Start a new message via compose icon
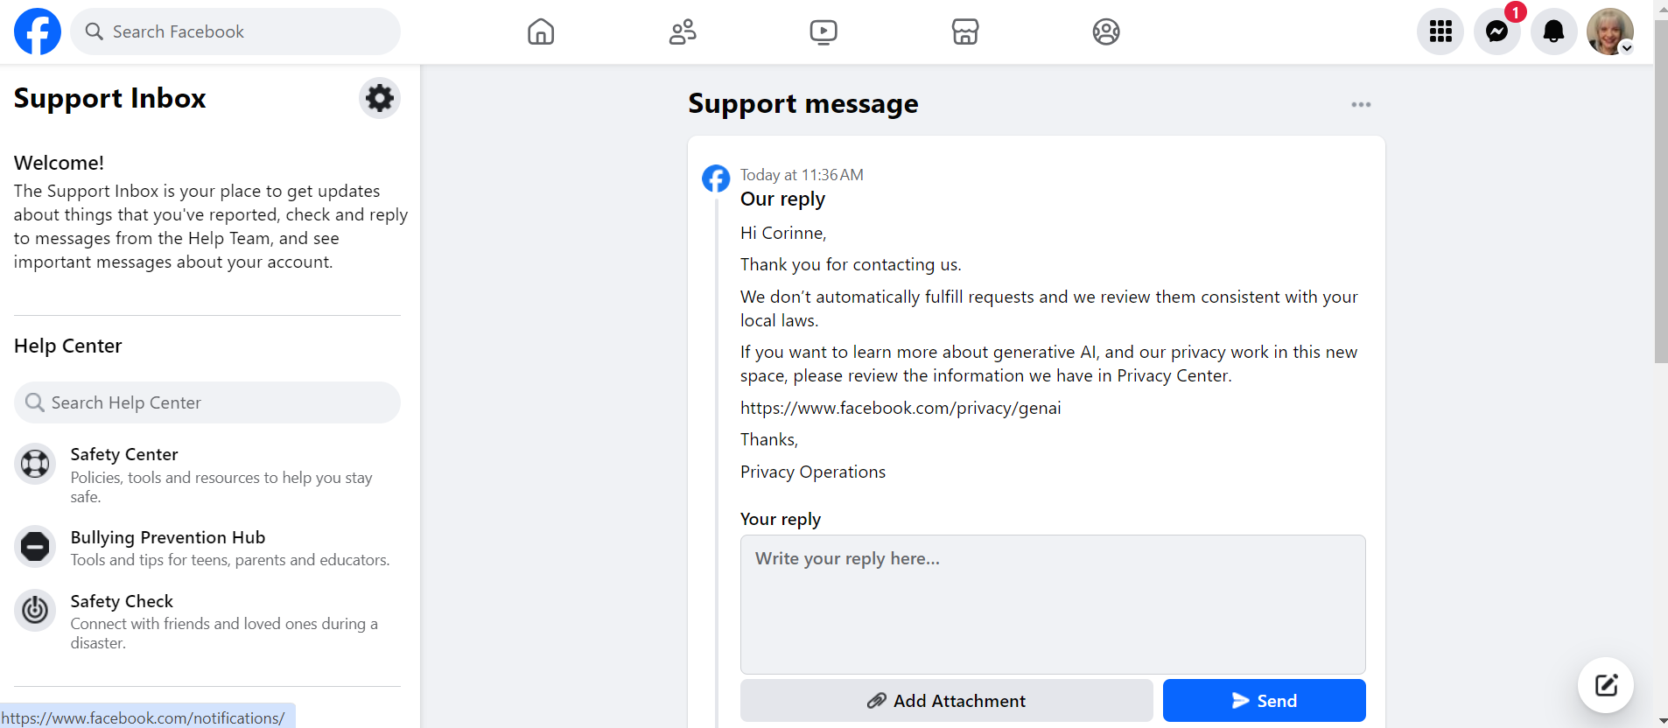 pos(1606,685)
